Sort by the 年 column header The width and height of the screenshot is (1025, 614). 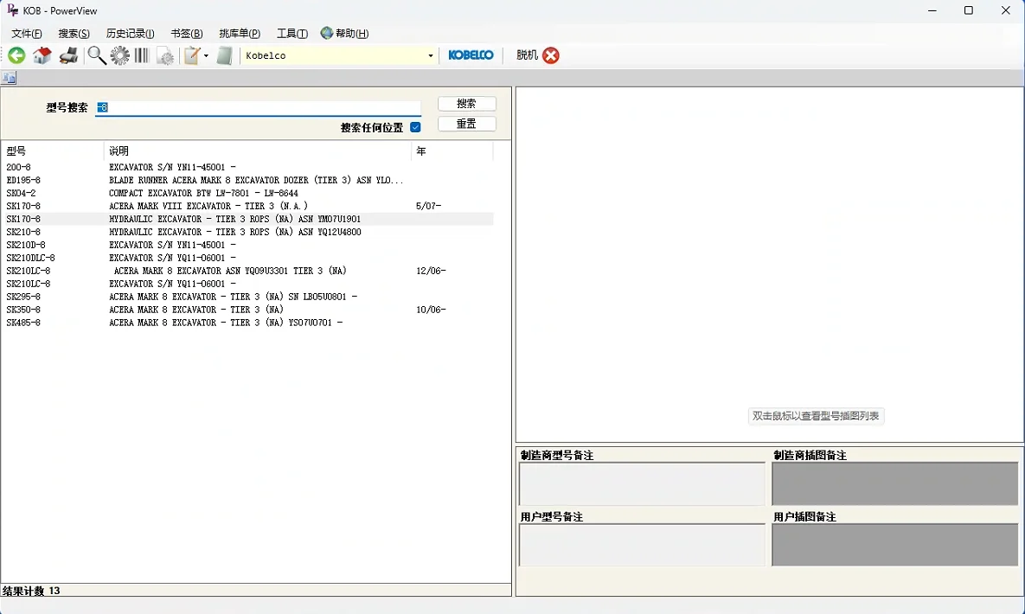[x=452, y=151]
